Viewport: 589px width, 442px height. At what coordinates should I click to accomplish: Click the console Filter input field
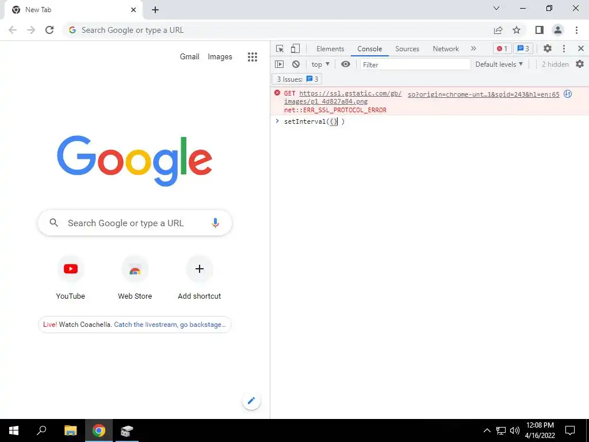pos(415,64)
